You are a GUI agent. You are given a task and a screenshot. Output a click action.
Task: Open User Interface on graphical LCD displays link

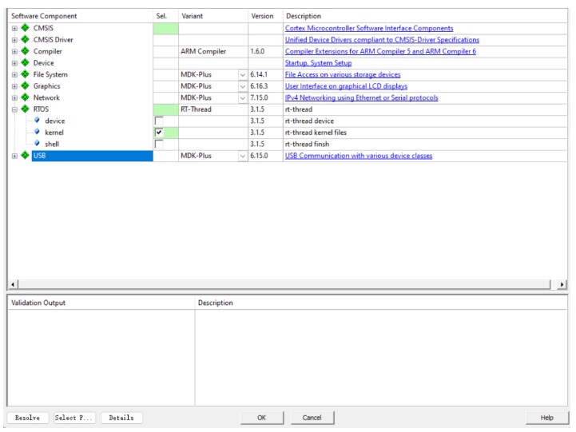click(x=346, y=86)
